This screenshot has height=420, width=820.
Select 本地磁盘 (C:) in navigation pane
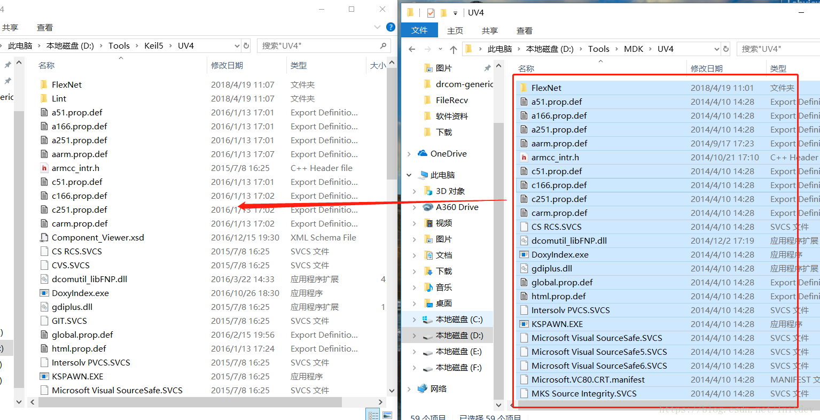pos(458,320)
